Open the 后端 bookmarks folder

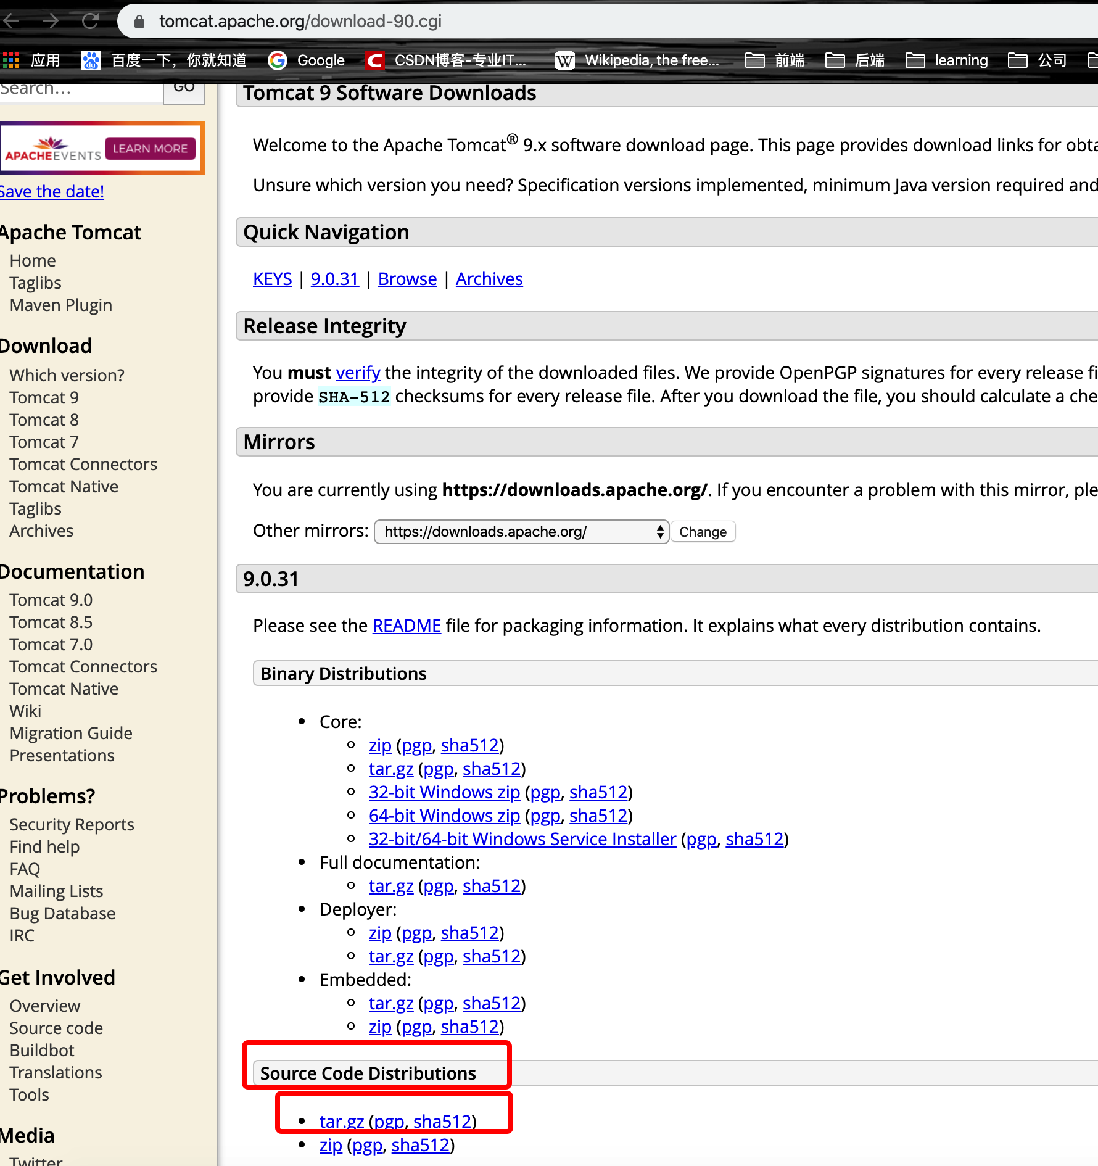coord(855,60)
